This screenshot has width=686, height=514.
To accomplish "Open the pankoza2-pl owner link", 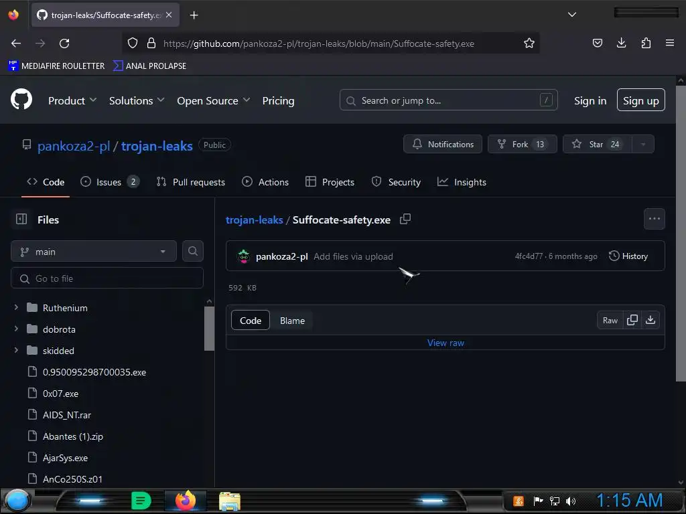I will [x=74, y=145].
